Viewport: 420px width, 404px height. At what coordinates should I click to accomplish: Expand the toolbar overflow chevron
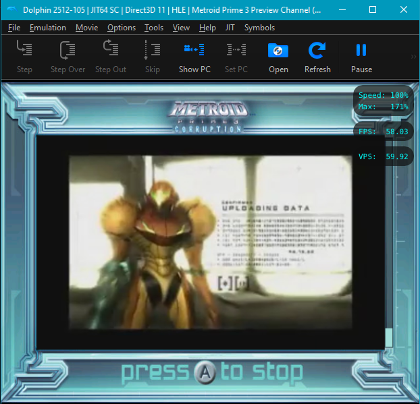[x=413, y=57]
